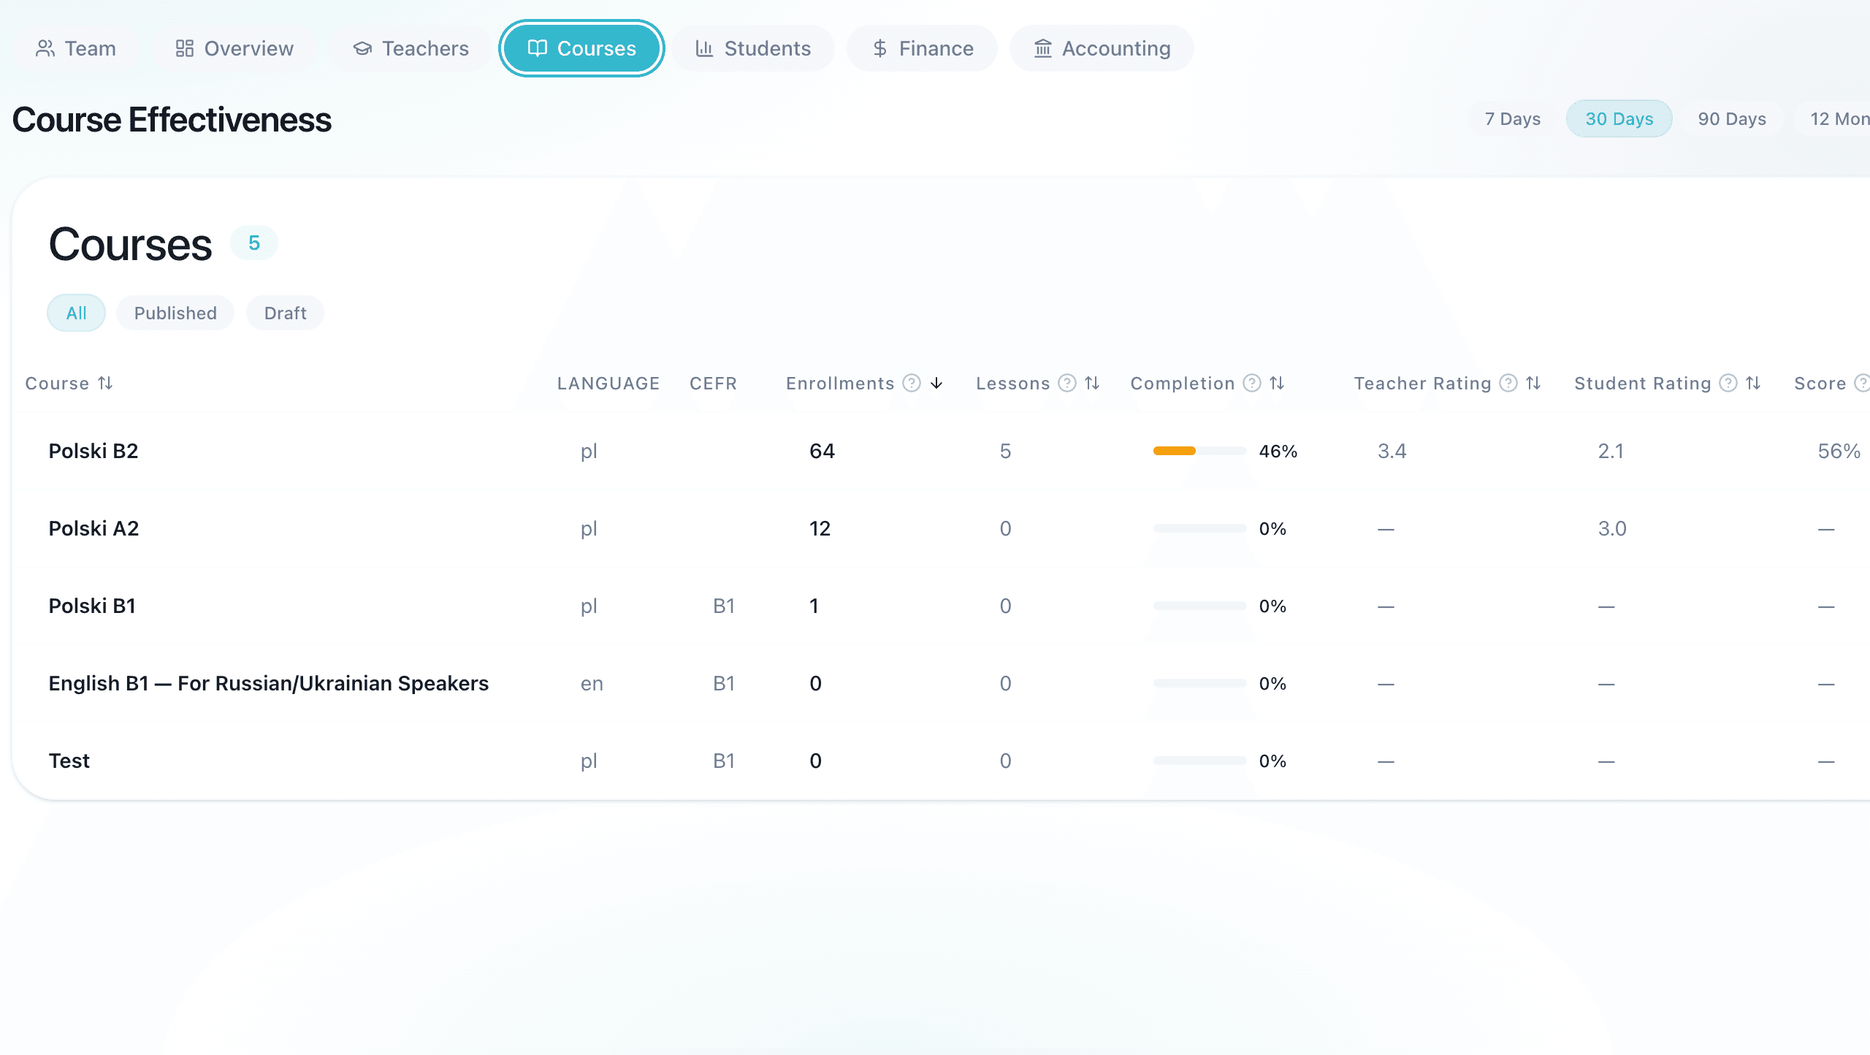Click the Enrollments descending sort arrow
This screenshot has width=1870, height=1055.
pos(936,383)
